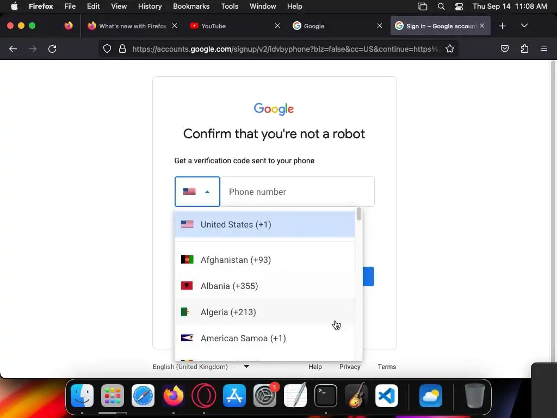This screenshot has width=557, height=418.
Task: Click the date and time in menu bar
Action: (x=509, y=6)
